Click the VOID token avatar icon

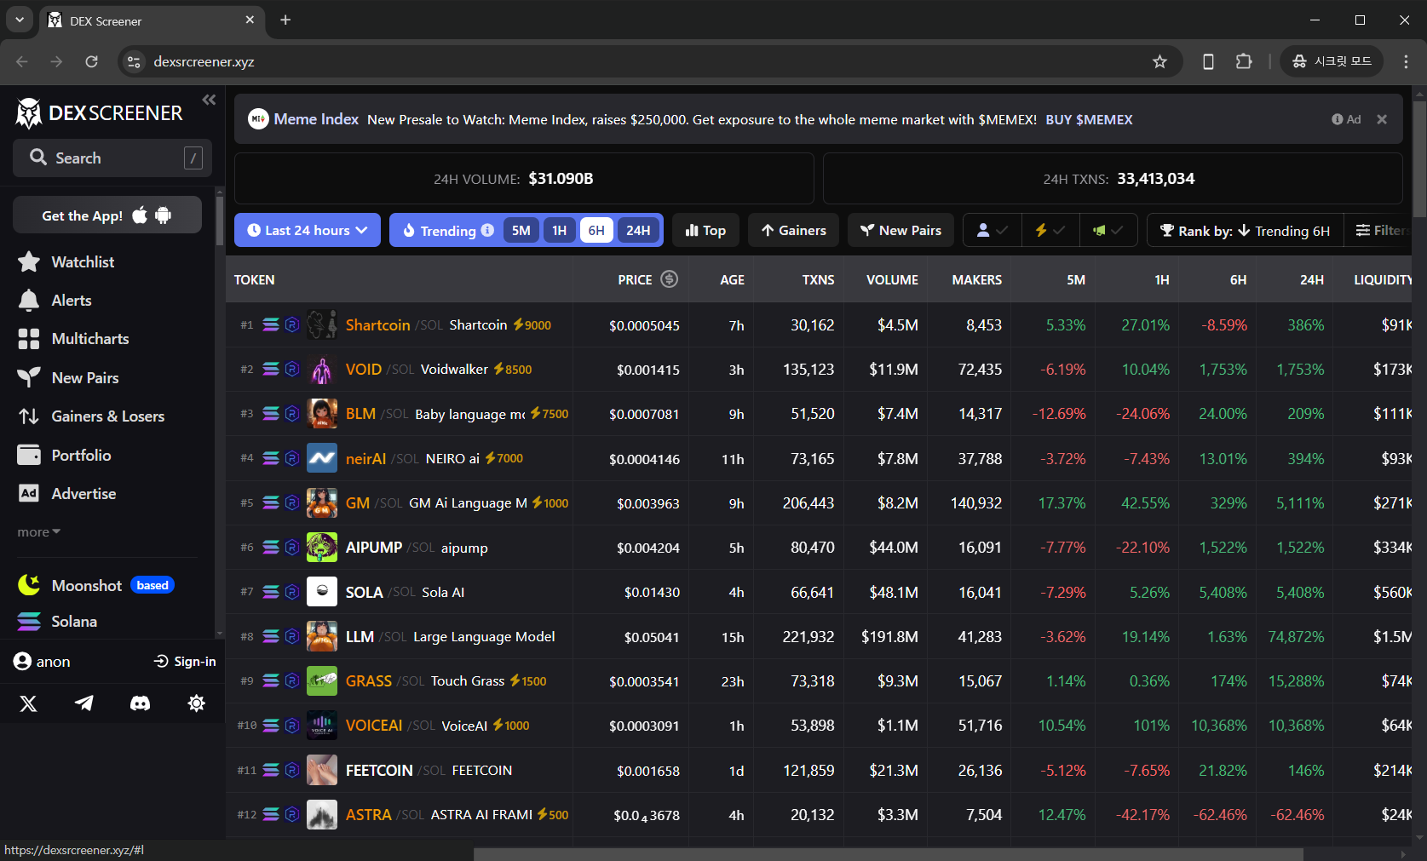(322, 370)
